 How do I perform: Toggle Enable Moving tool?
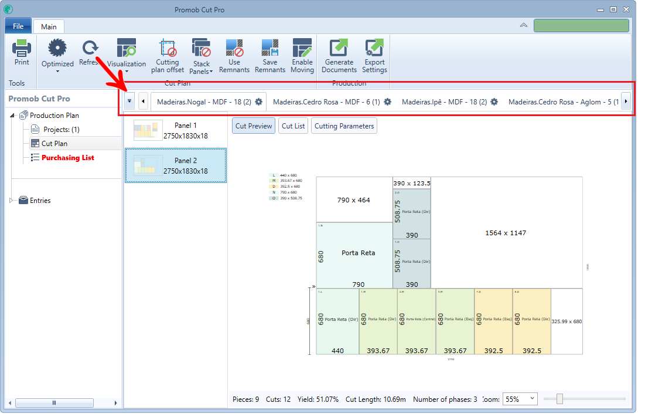coord(302,56)
